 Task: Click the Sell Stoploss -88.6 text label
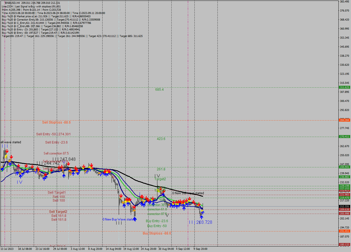[56, 122]
